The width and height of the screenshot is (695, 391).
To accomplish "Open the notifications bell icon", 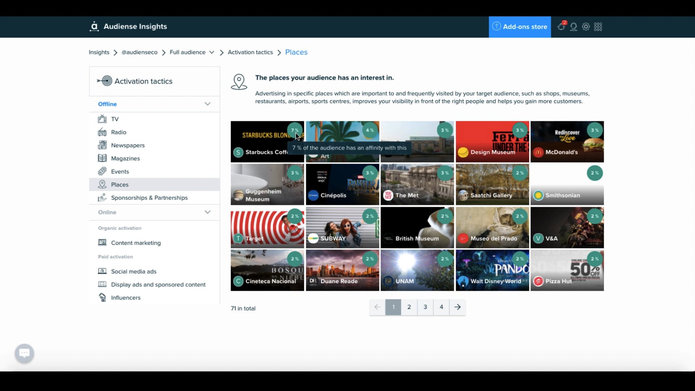I will (x=561, y=26).
